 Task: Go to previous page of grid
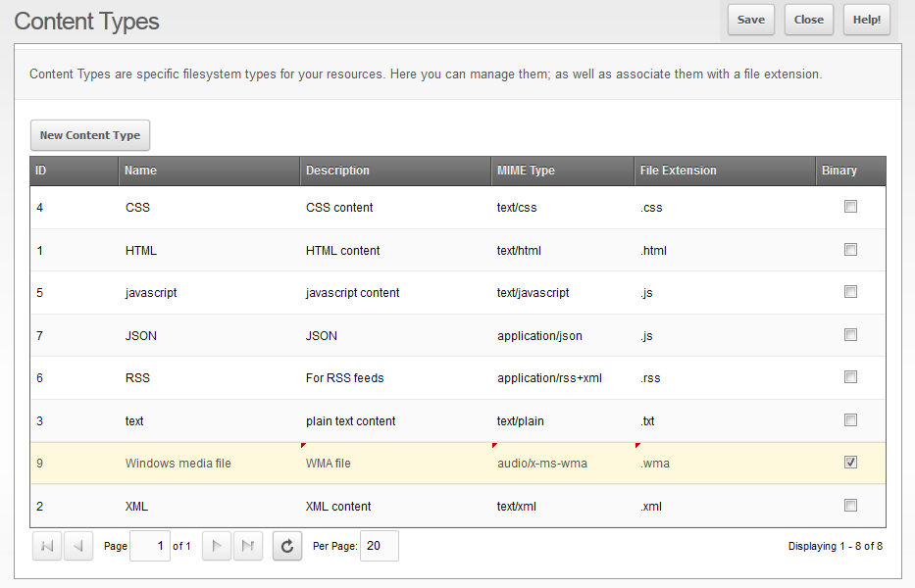78,546
